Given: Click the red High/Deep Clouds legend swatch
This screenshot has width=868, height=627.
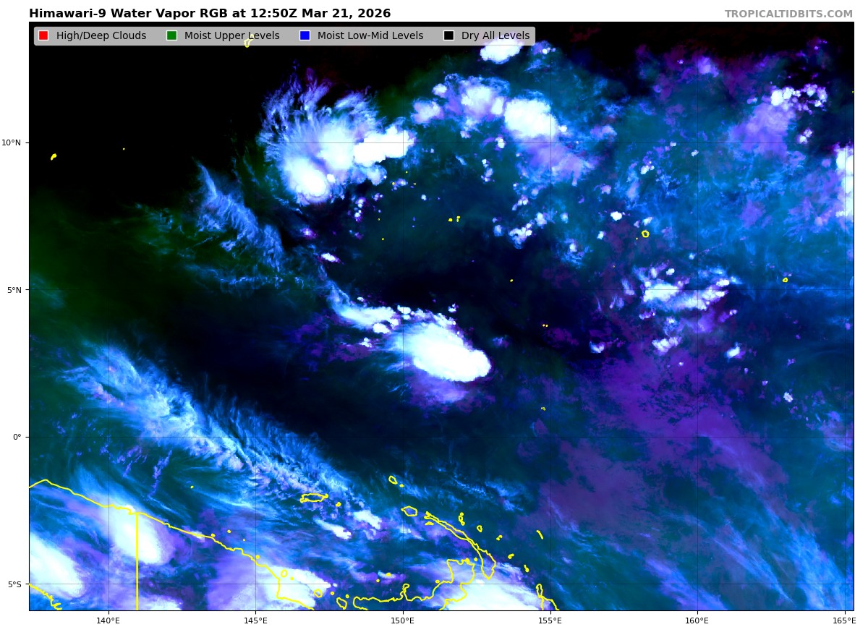Looking at the screenshot, I should click(x=43, y=36).
